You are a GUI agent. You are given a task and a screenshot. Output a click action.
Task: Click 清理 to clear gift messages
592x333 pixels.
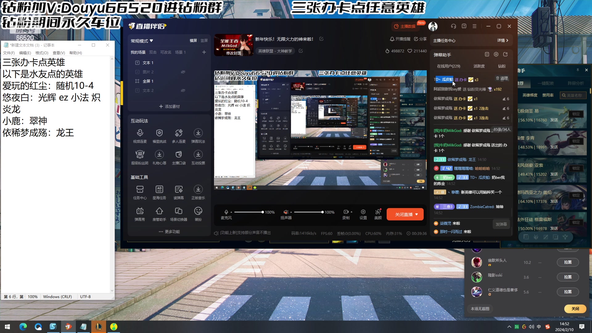point(502,78)
